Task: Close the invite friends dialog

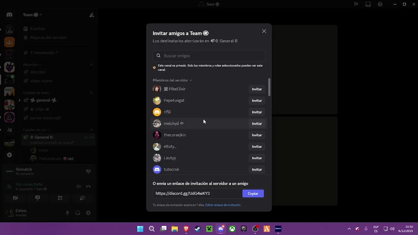Action: (264, 31)
